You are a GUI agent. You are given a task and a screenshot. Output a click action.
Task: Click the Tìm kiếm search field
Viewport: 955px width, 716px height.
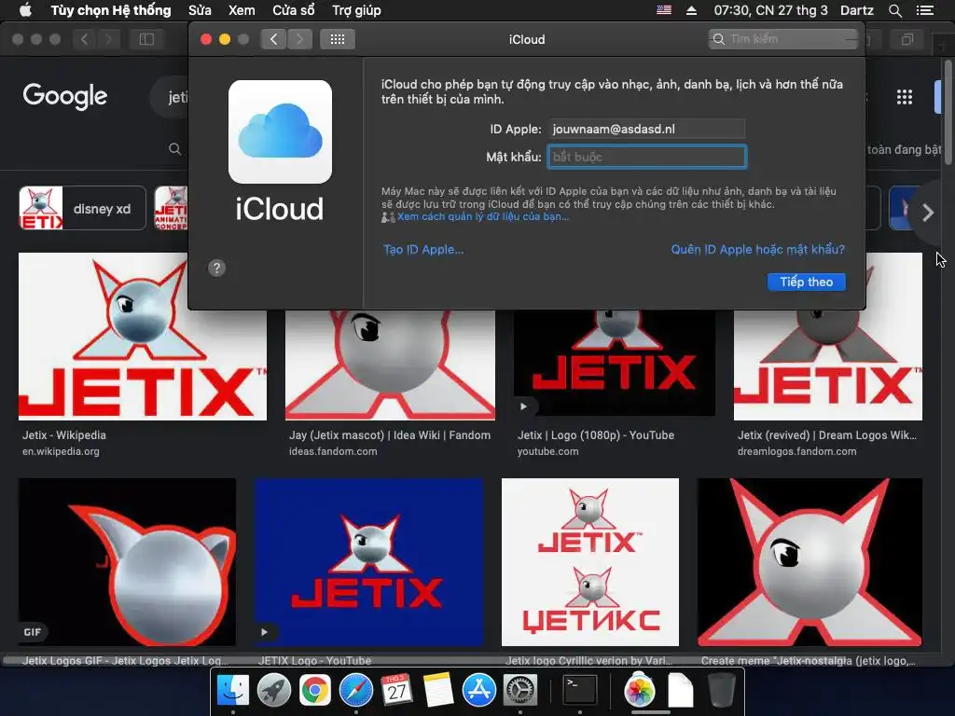point(782,39)
